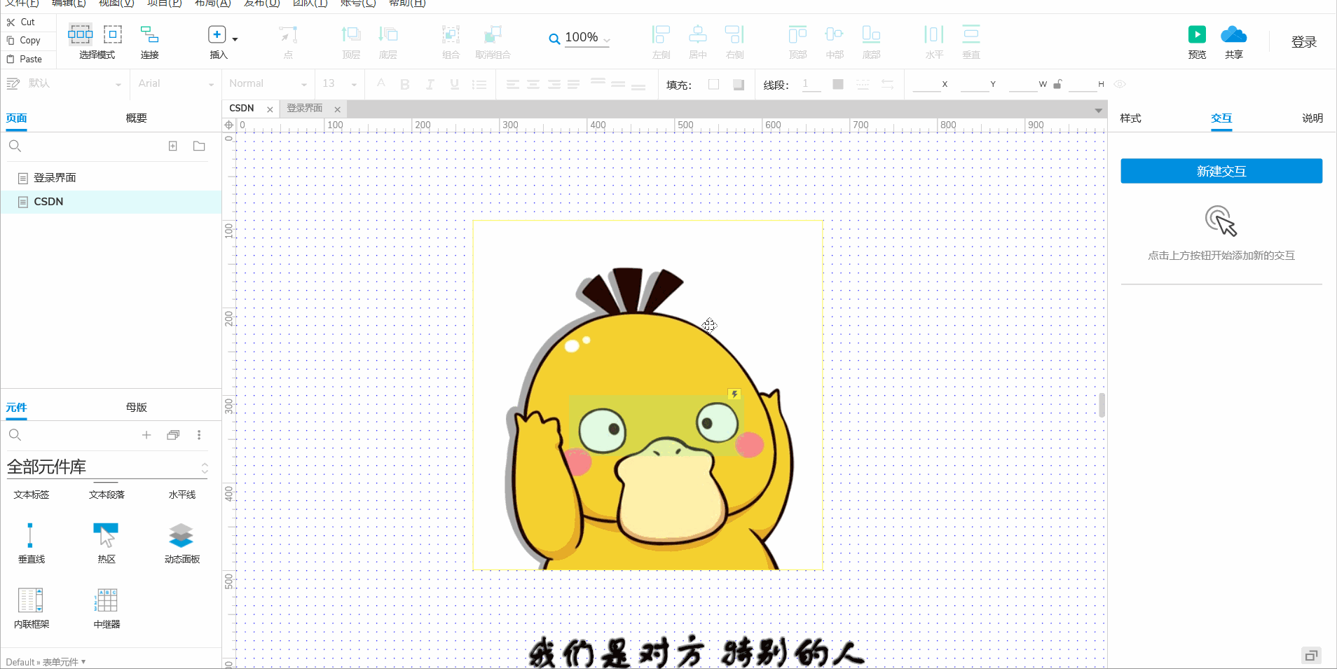
Task: Select the 热区 hot spot widget
Action: (x=107, y=543)
